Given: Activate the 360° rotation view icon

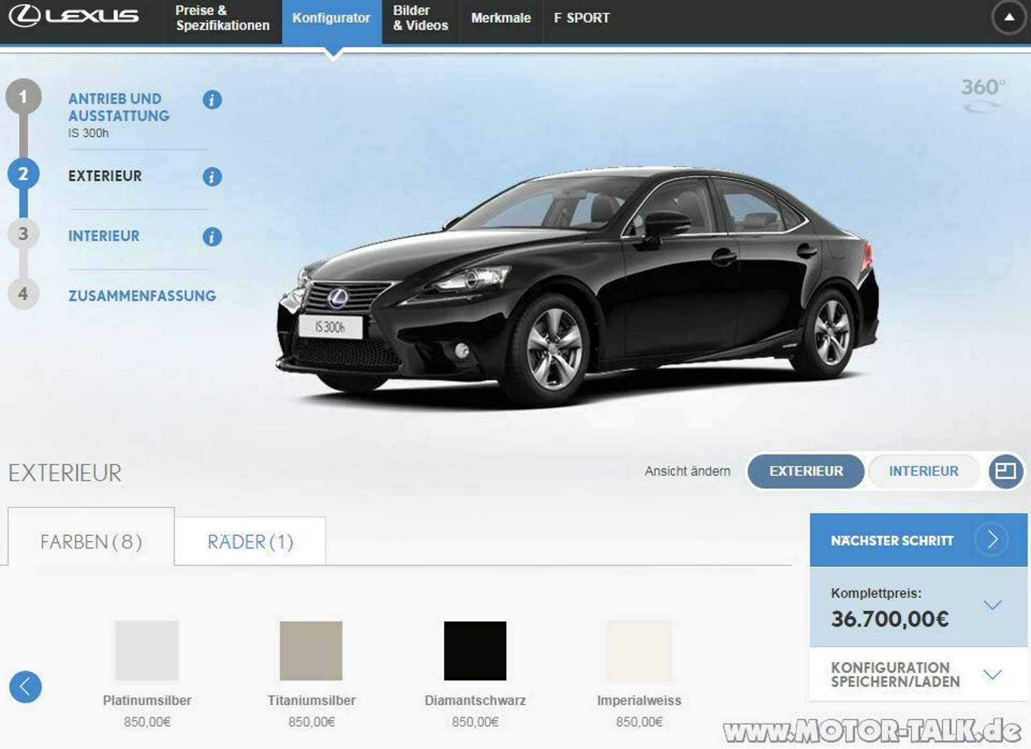Looking at the screenshot, I should 982,94.
